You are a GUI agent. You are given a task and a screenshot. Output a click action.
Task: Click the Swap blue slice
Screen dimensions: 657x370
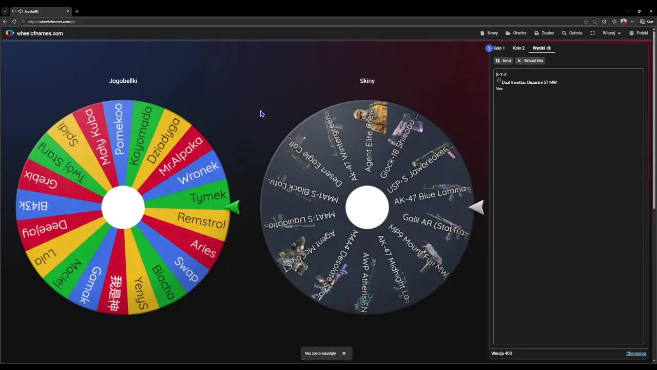pyautogui.click(x=186, y=269)
